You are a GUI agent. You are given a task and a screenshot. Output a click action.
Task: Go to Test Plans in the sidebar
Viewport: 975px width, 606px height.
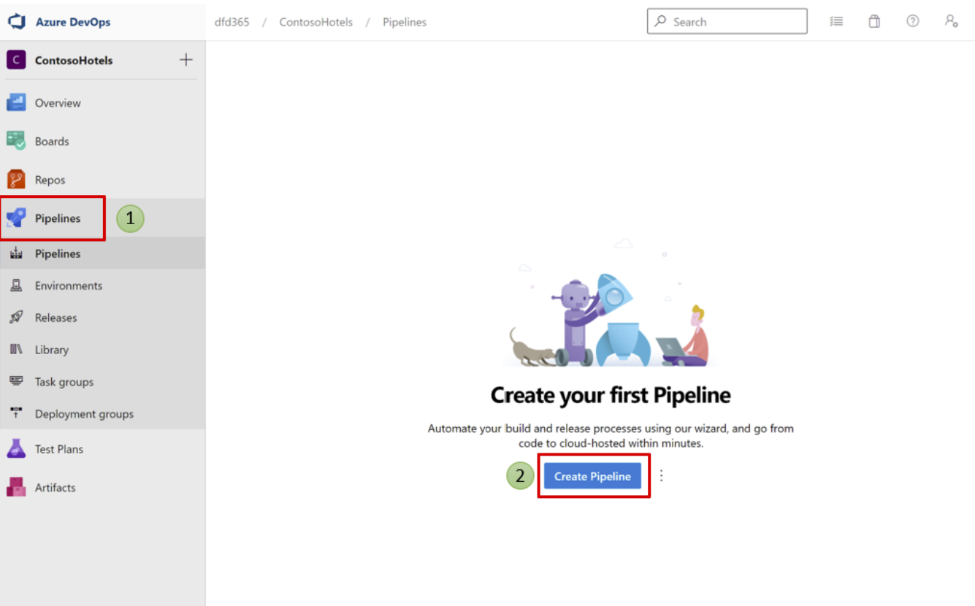tap(102, 449)
